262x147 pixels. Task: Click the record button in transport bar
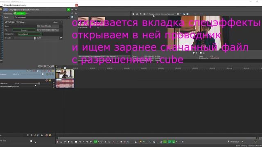[x=58, y=142]
